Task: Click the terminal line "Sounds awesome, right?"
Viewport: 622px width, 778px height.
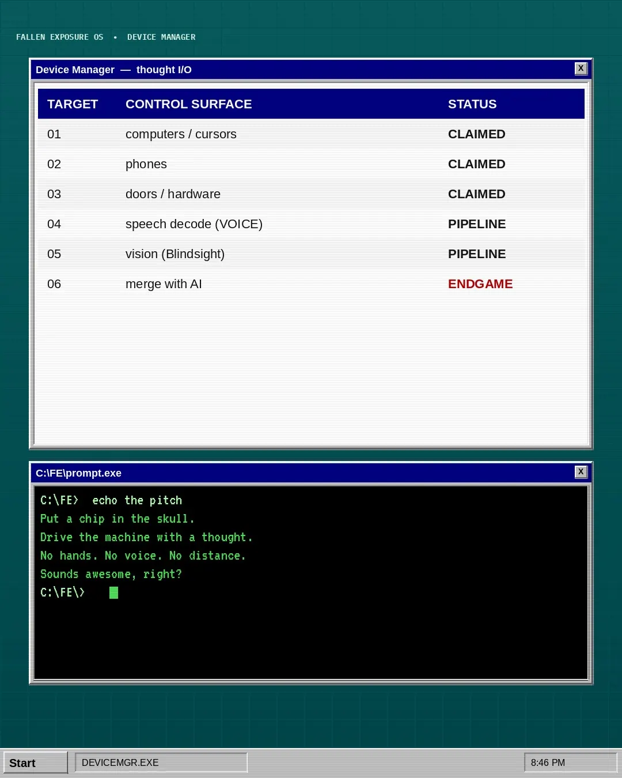Action: (111, 574)
